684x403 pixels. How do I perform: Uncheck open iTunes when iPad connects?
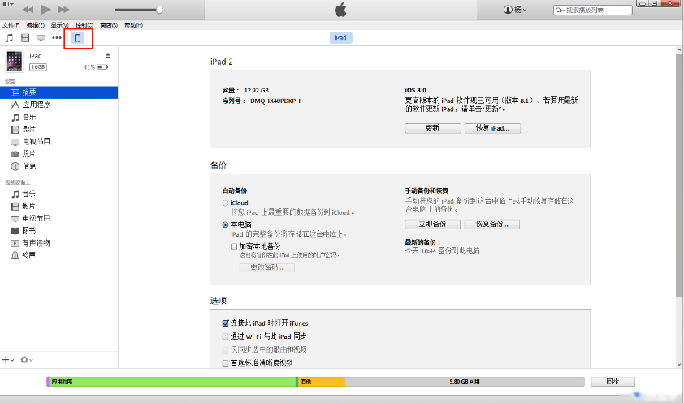(226, 323)
